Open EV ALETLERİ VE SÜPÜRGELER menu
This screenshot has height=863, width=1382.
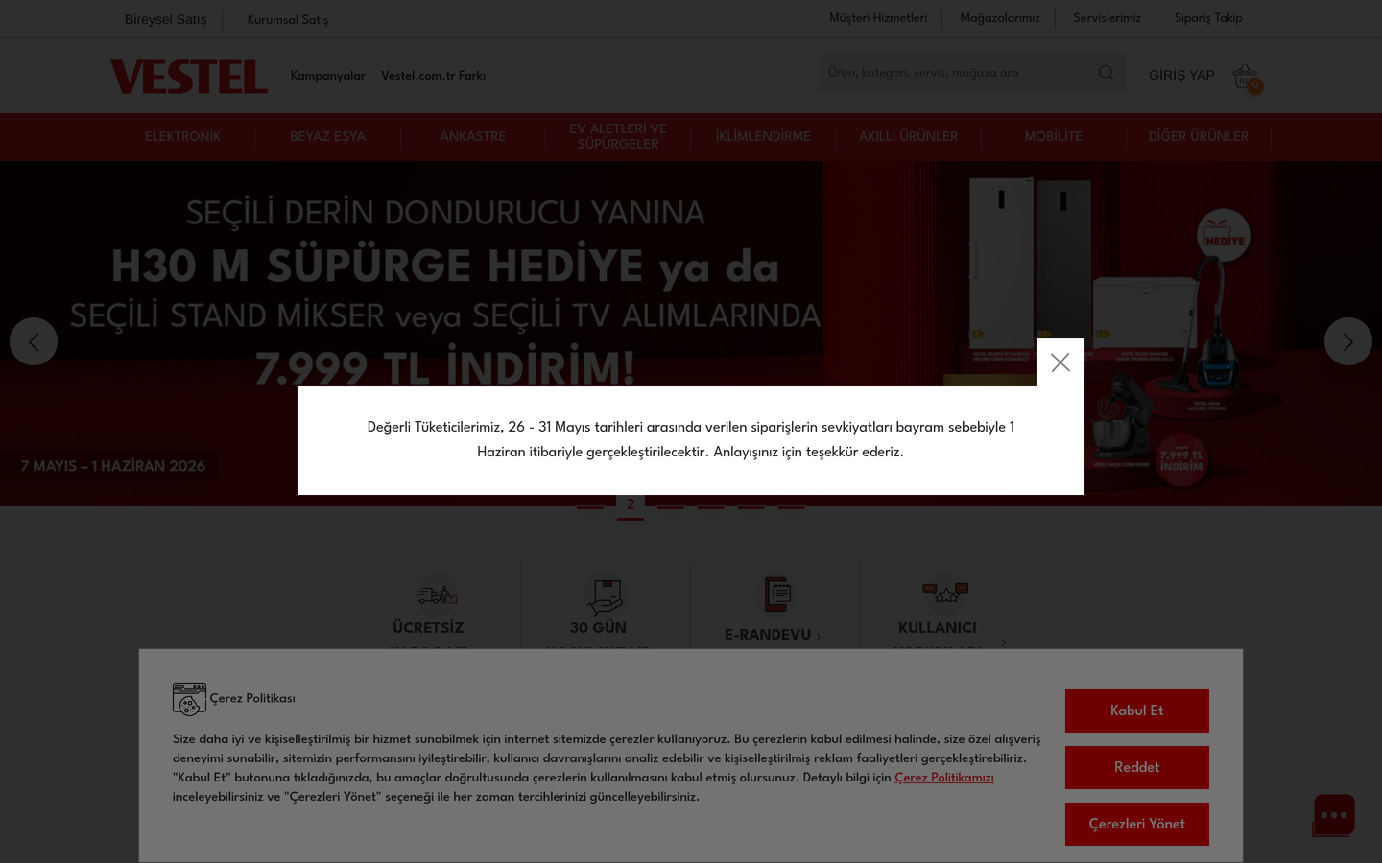pos(618,136)
